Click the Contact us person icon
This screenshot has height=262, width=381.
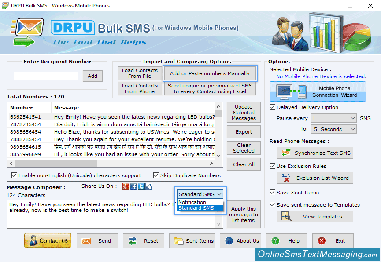[33, 240]
